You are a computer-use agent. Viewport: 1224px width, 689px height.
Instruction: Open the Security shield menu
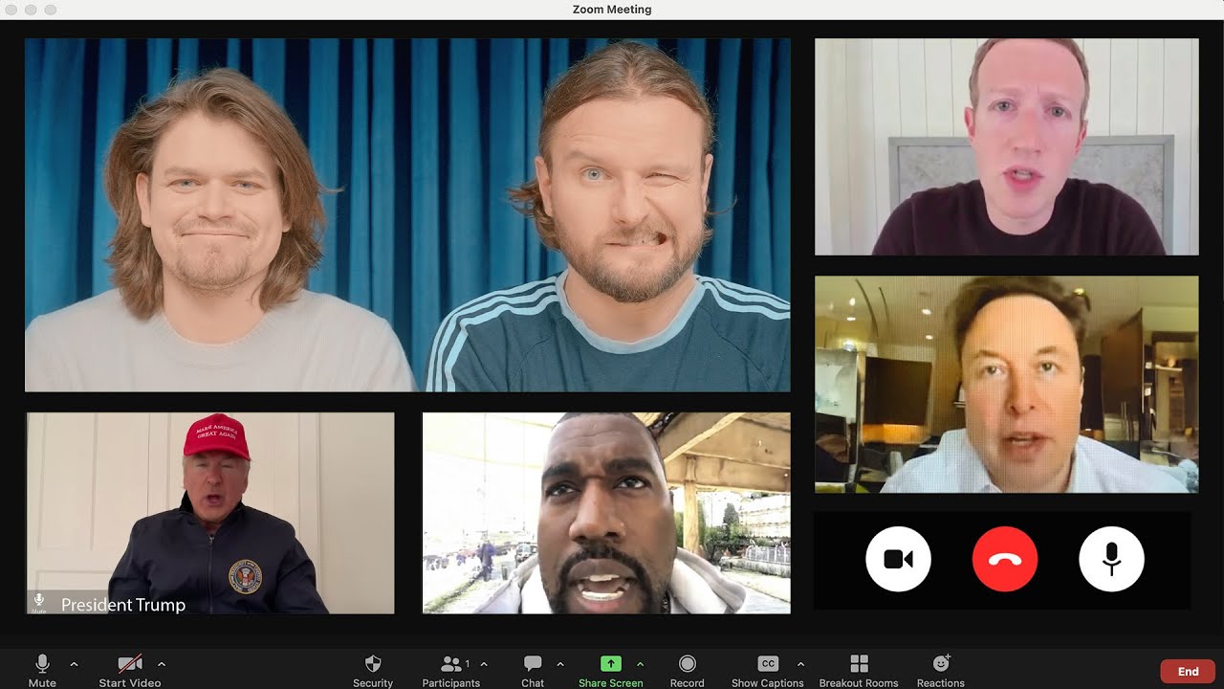[373, 670]
